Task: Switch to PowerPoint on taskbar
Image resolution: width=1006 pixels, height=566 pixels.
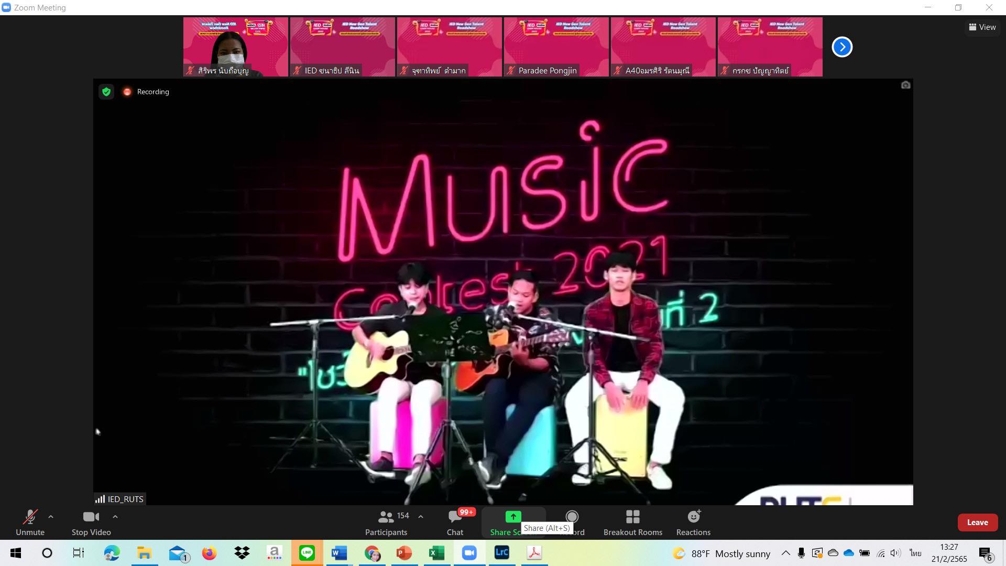Action: (x=404, y=553)
